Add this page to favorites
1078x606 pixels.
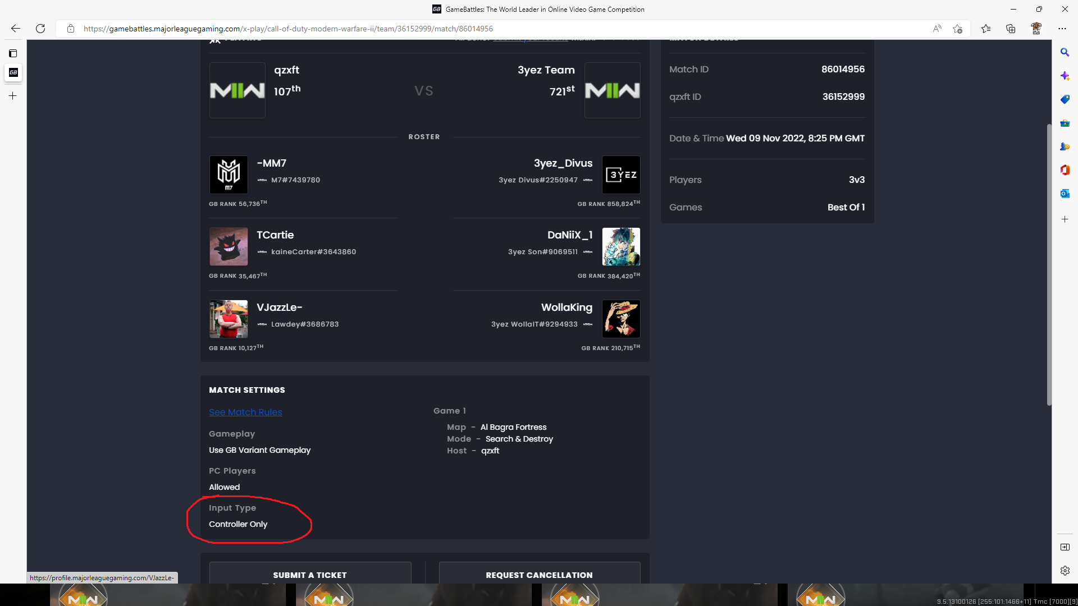coord(958,29)
